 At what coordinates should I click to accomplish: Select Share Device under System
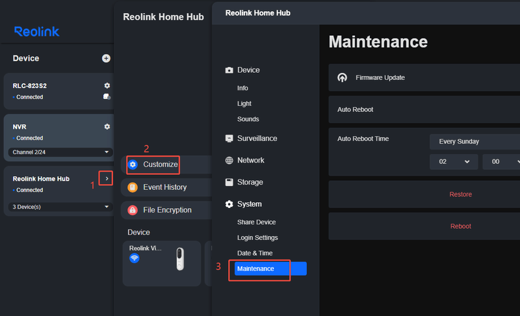pyautogui.click(x=256, y=222)
